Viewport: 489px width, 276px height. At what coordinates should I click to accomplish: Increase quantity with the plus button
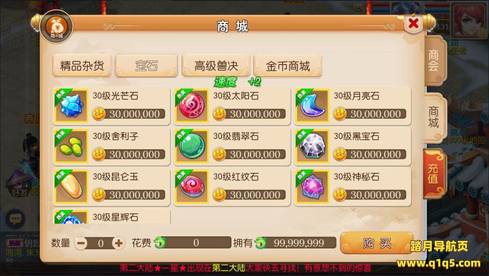(119, 243)
